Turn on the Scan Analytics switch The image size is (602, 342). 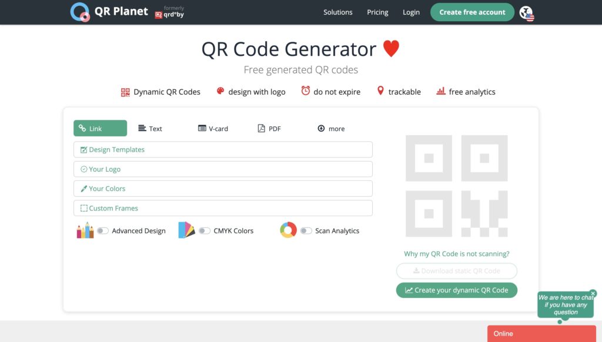[x=306, y=231]
